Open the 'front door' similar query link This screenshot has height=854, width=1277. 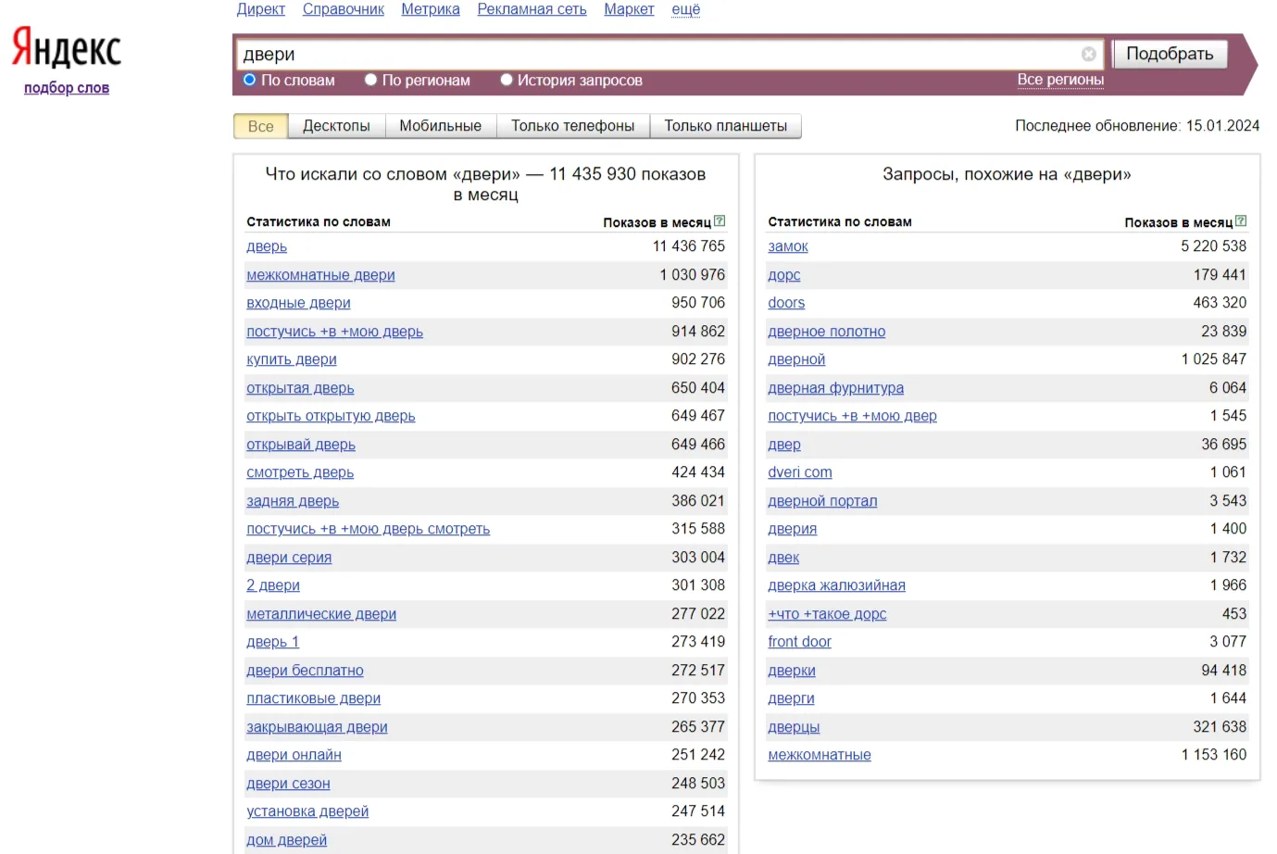(x=800, y=642)
